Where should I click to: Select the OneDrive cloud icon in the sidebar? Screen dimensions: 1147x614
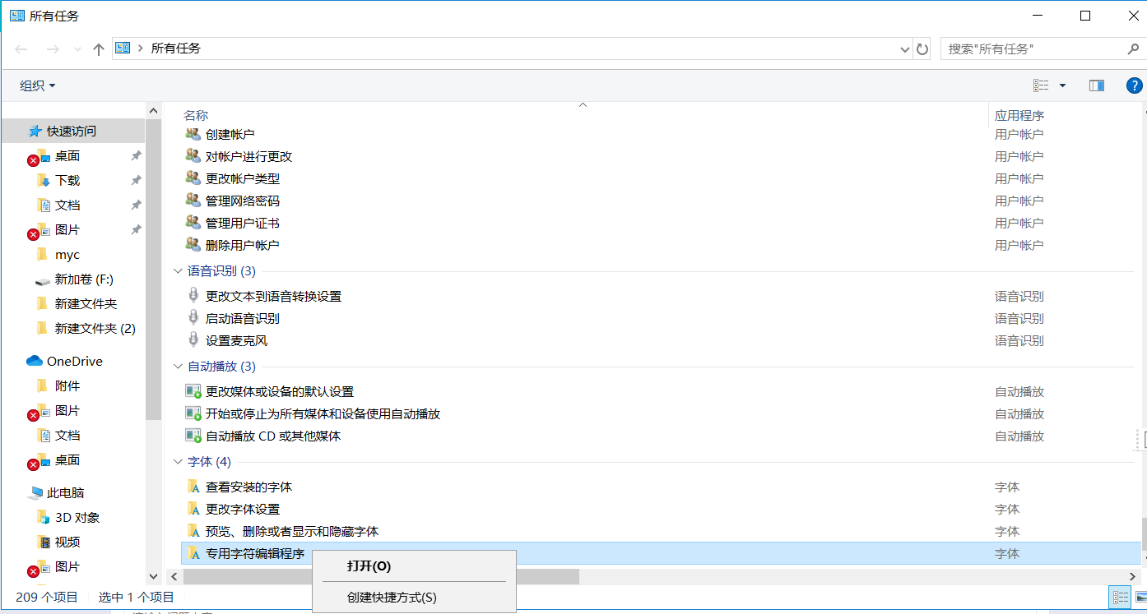35,361
